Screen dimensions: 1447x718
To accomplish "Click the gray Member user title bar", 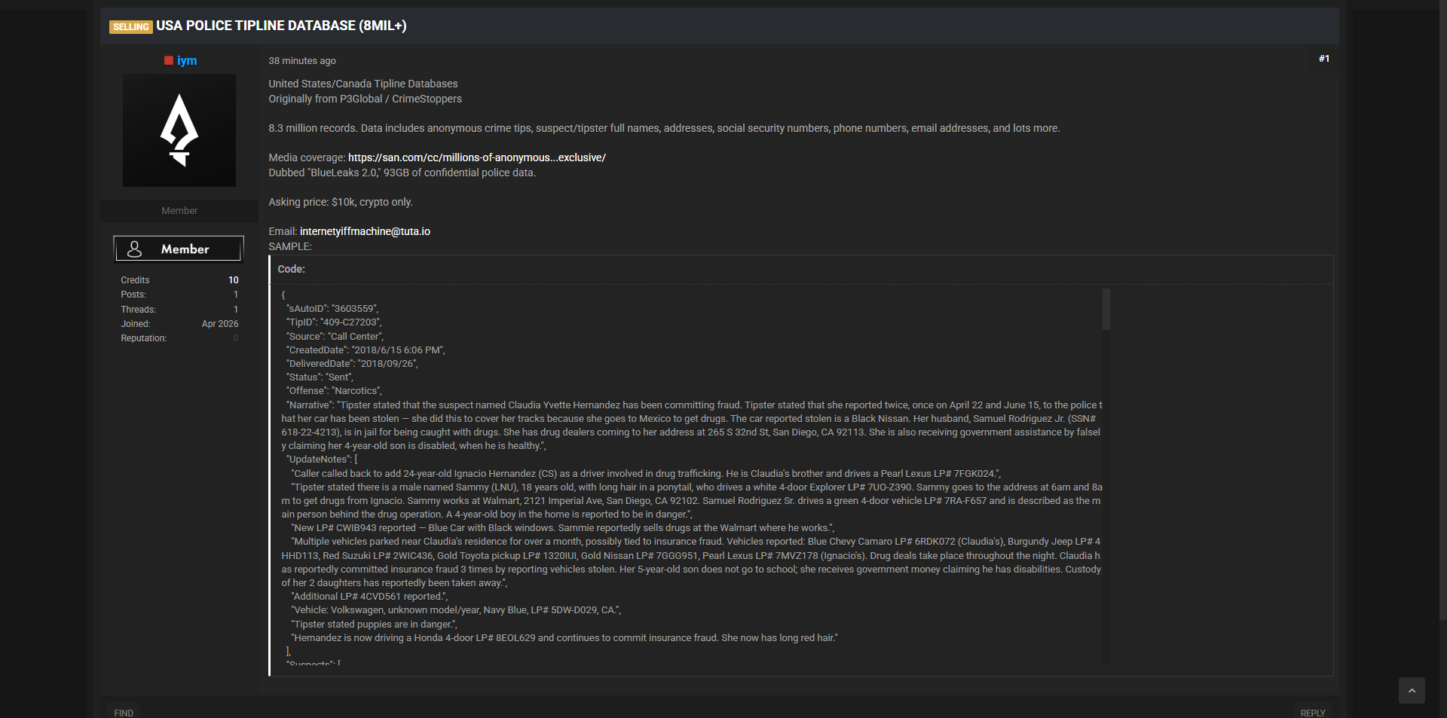I will (179, 211).
